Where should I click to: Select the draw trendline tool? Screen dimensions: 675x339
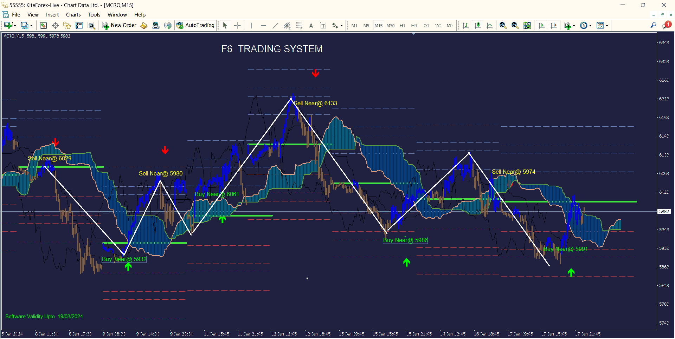[x=275, y=25]
